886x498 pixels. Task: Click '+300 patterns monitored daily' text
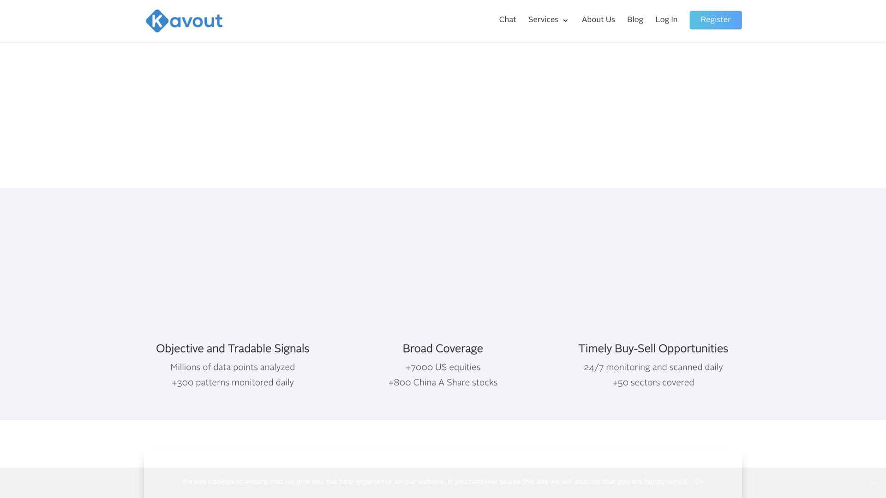click(233, 383)
